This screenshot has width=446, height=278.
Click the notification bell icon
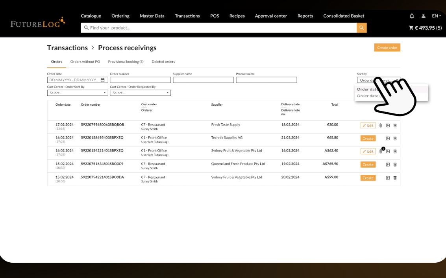(412, 16)
